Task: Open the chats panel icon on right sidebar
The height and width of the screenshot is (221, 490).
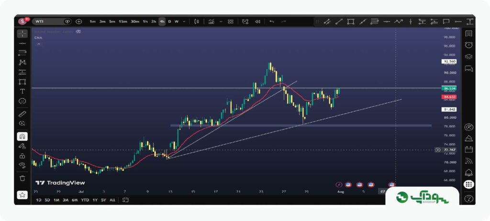Action: [468, 68]
